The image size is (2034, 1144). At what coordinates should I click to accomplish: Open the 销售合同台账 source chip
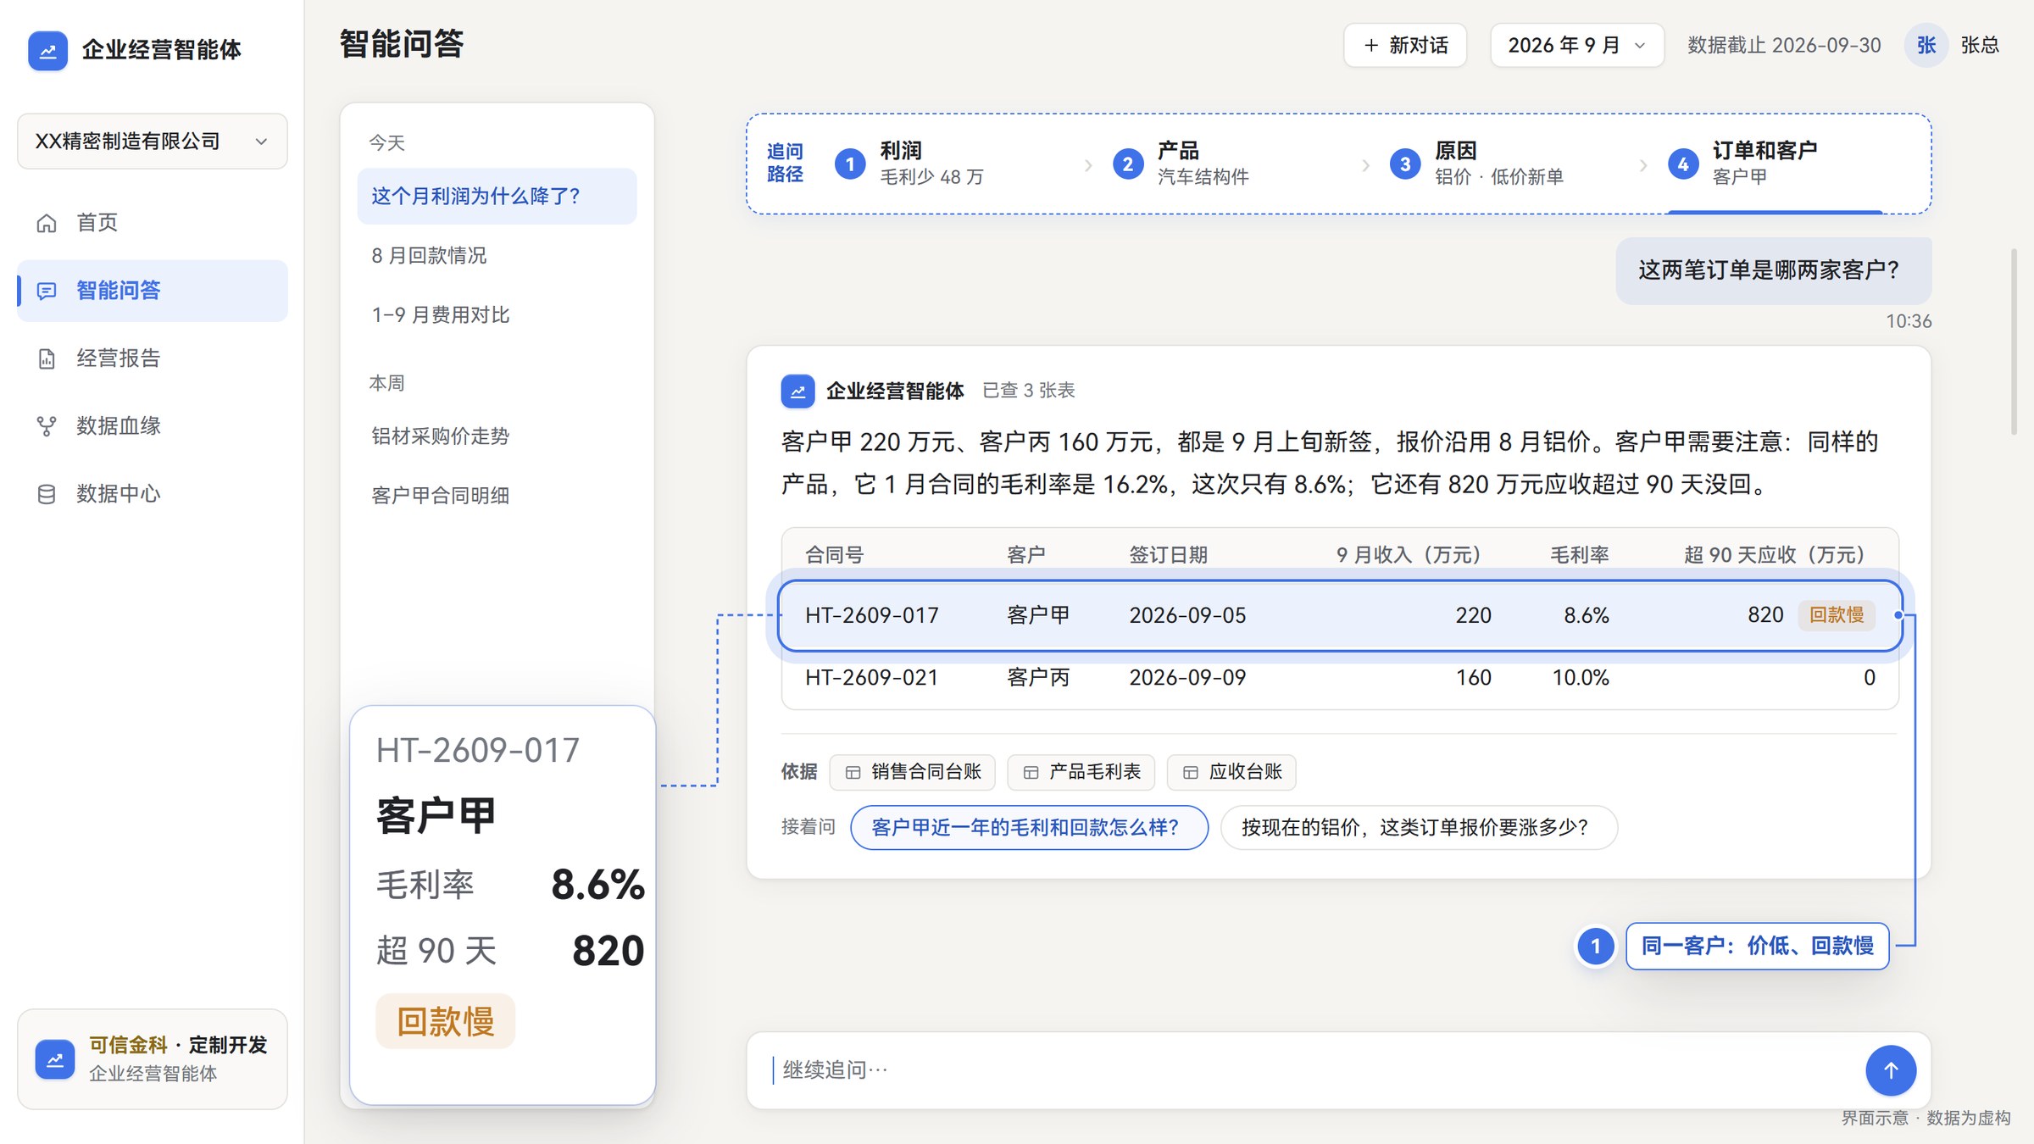coord(912,772)
